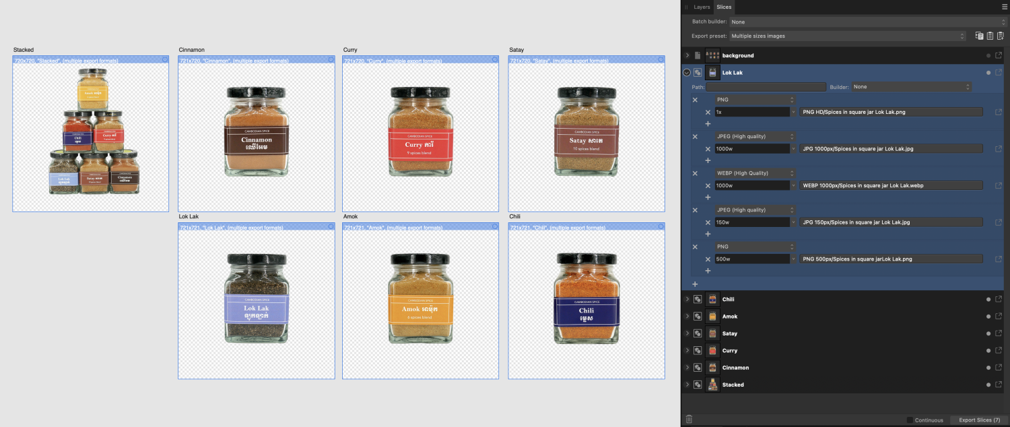
Task: Click the Amok jar slice on canvas
Action: point(421,301)
